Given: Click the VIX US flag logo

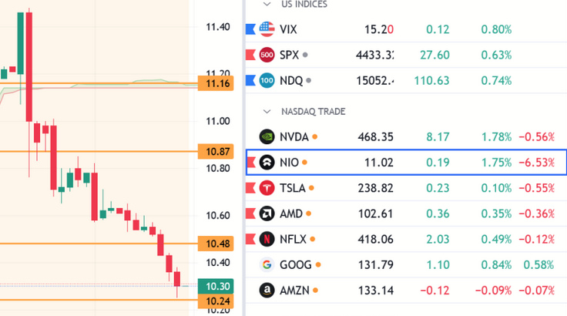Looking at the screenshot, I should 267,29.
